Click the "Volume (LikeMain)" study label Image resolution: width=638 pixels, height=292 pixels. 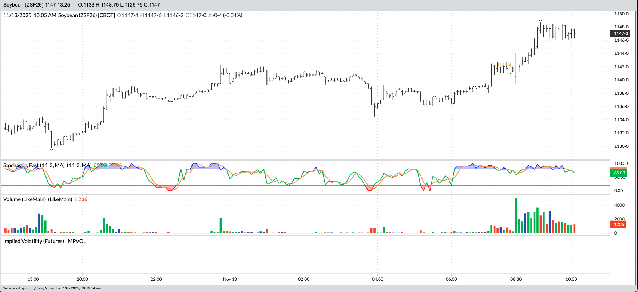[x=25, y=199]
